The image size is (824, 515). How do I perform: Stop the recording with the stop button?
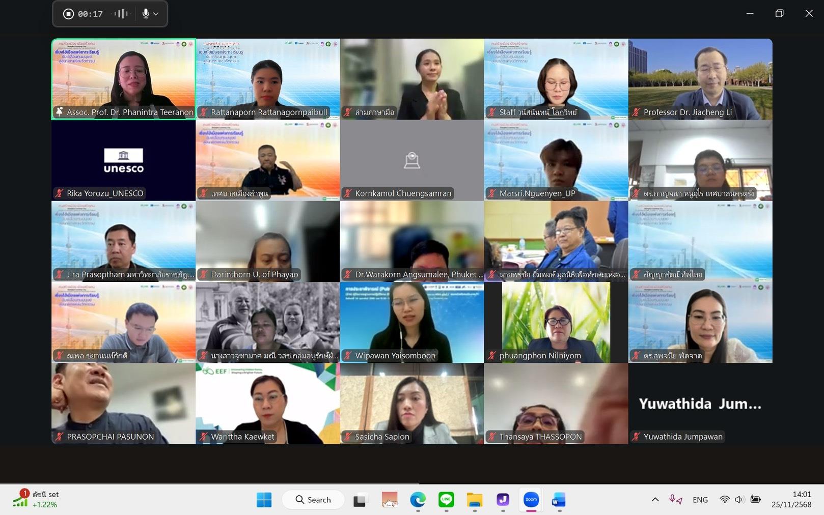coord(68,14)
